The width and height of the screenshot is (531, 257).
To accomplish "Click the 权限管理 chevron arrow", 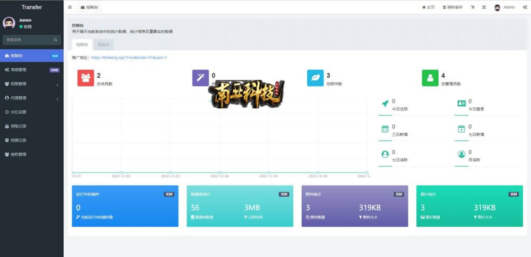I will click(57, 84).
